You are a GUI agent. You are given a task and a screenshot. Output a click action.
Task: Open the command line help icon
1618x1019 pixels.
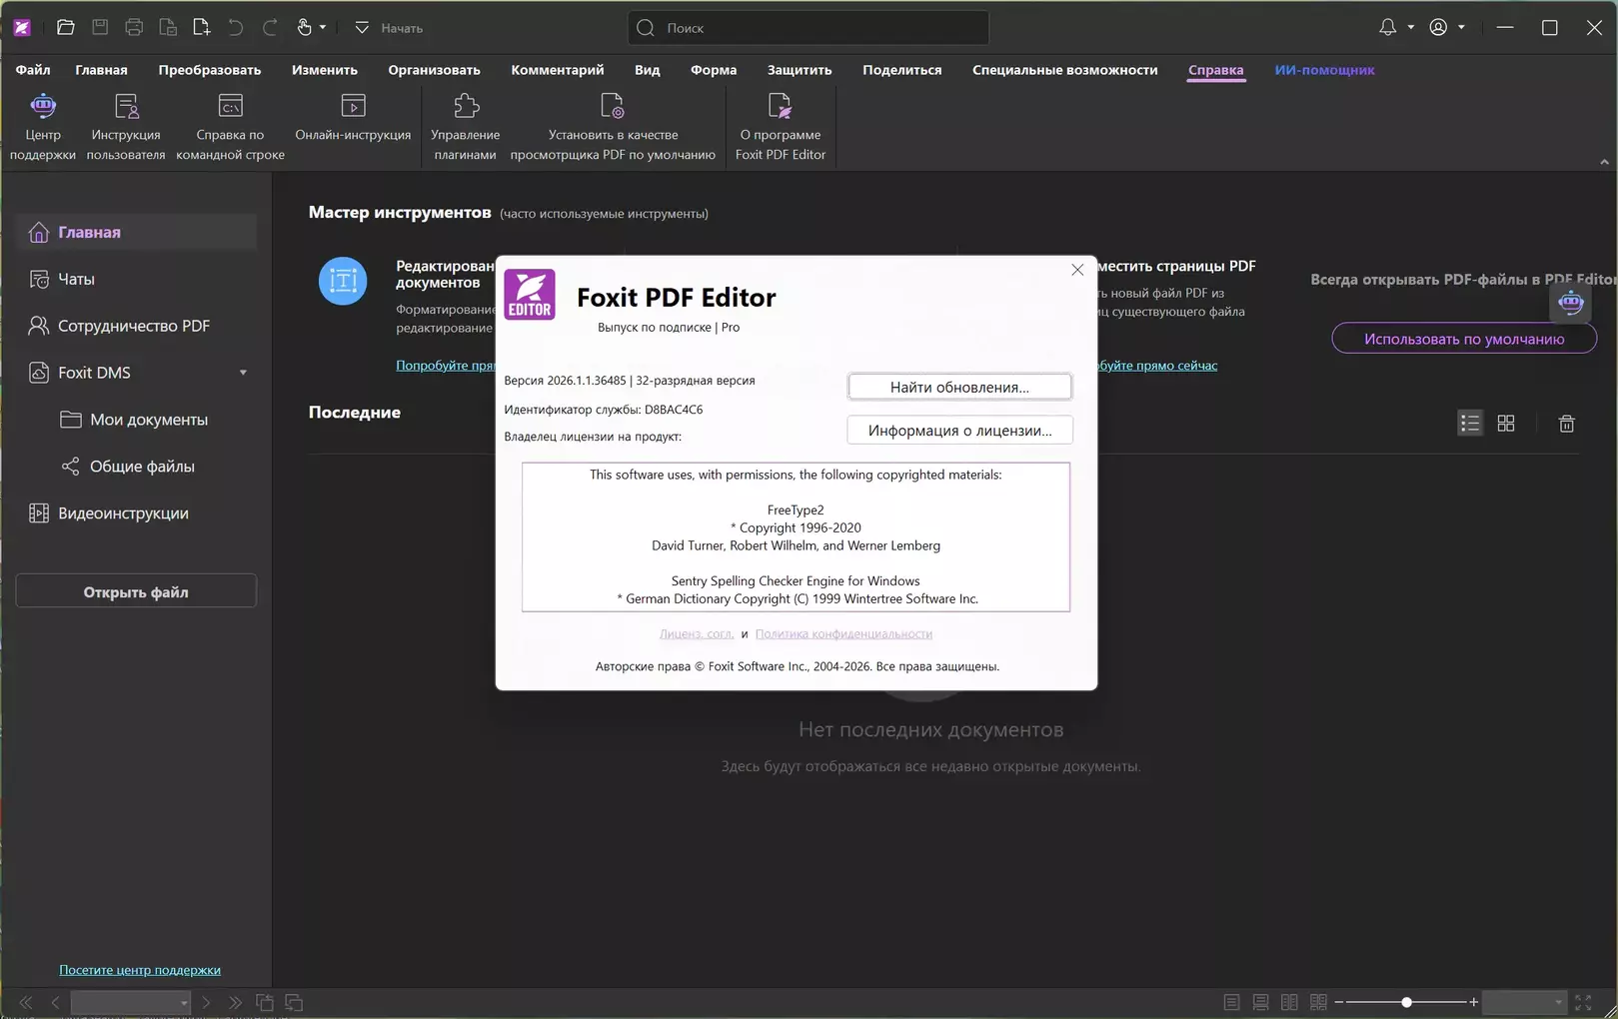(230, 106)
